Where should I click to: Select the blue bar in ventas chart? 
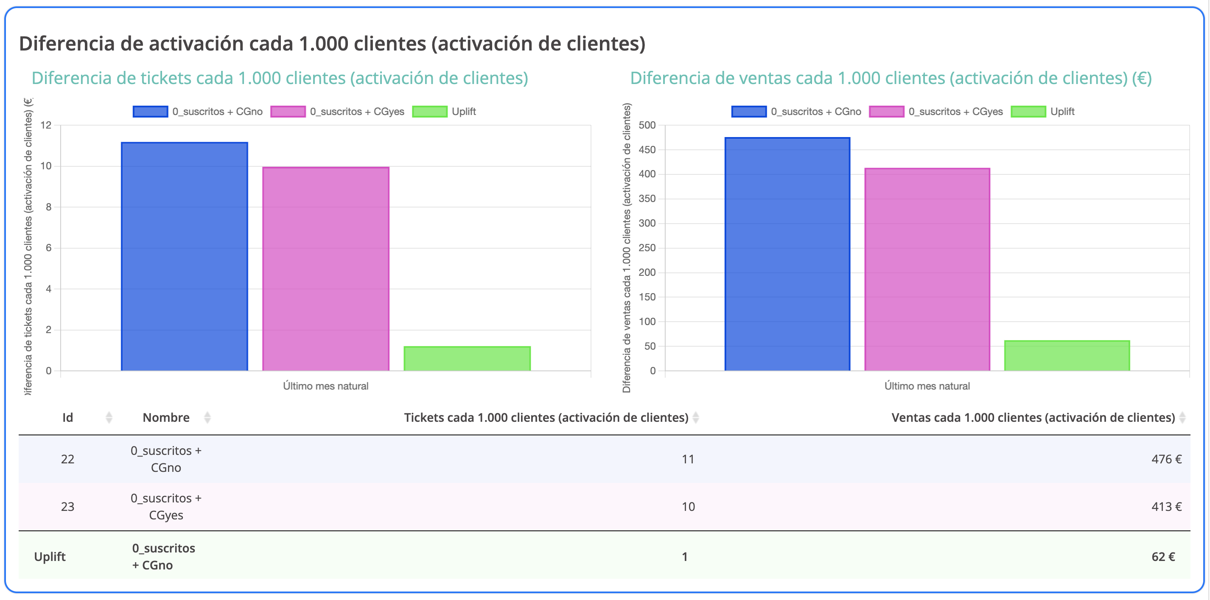[x=787, y=254]
